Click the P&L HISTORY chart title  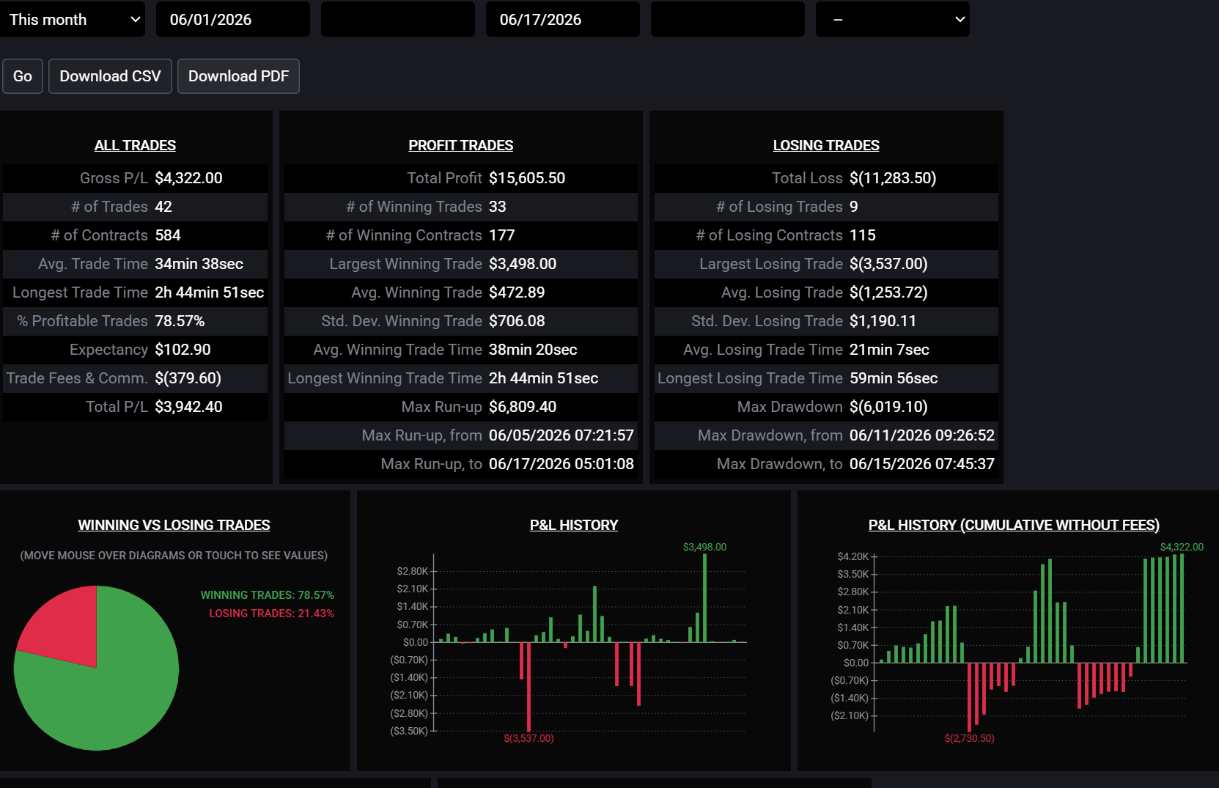point(574,525)
